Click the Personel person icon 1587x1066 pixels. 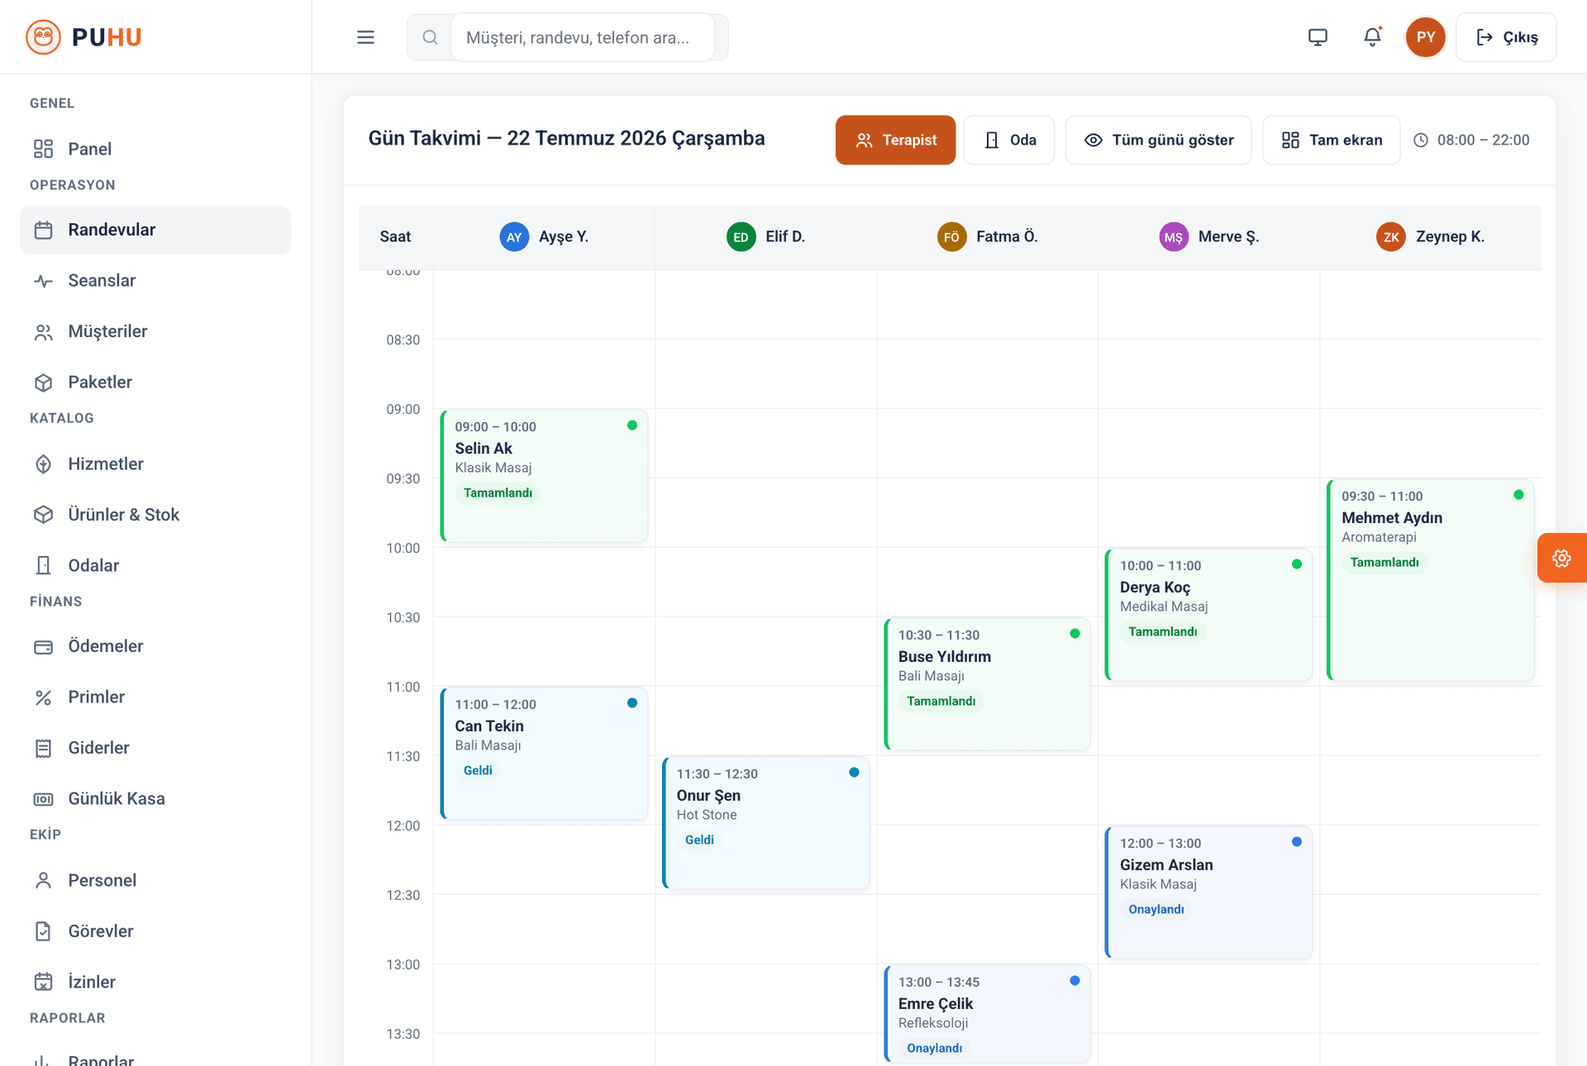click(x=43, y=881)
